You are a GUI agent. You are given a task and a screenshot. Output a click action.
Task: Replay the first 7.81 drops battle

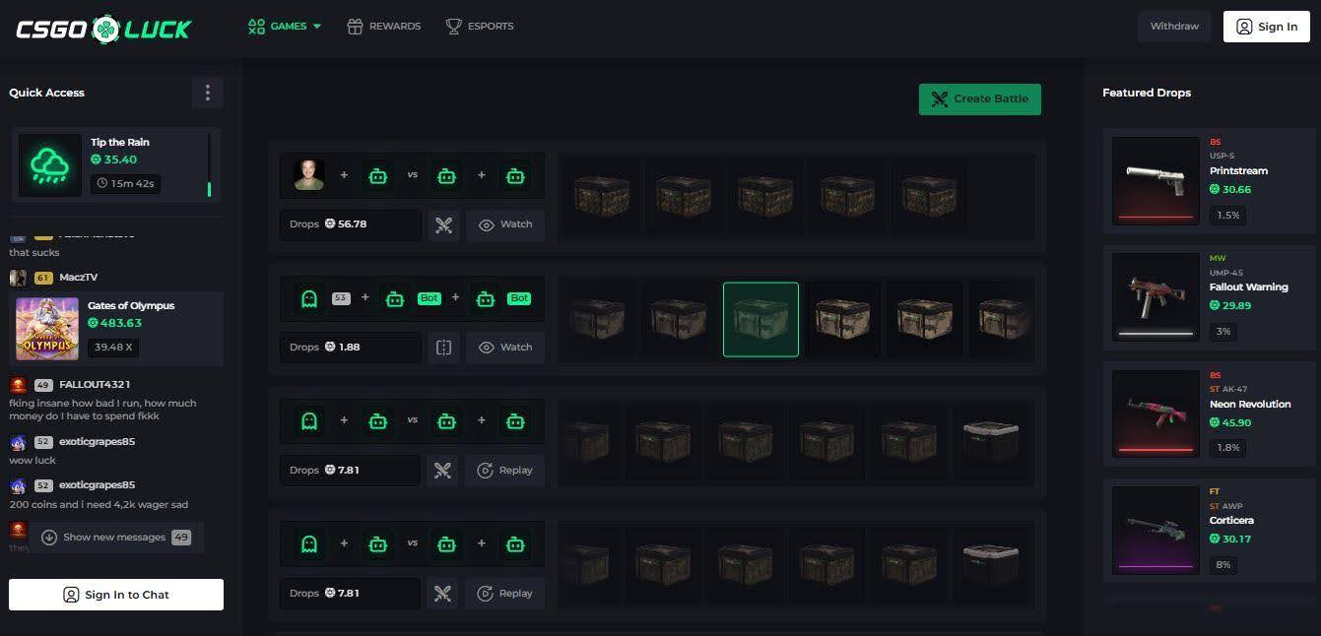[x=505, y=471]
